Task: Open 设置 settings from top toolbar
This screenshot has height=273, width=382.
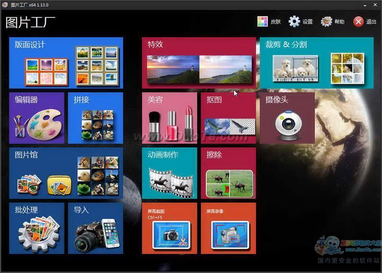Action: tap(301, 22)
